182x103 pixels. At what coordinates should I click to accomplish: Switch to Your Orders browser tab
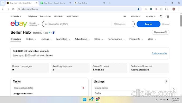[x=82, y=3]
